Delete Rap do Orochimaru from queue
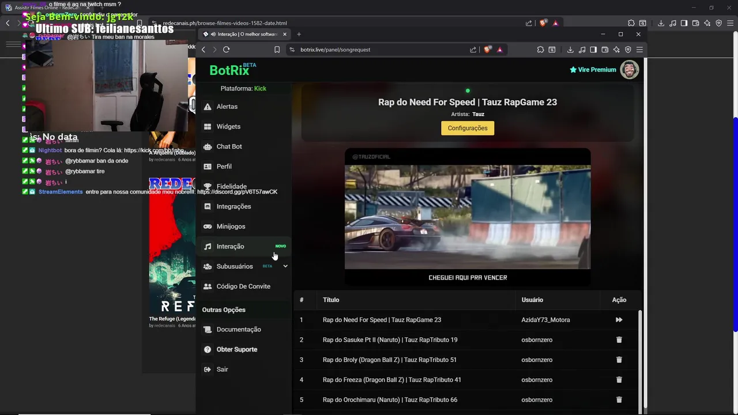The width and height of the screenshot is (738, 415). pyautogui.click(x=619, y=400)
